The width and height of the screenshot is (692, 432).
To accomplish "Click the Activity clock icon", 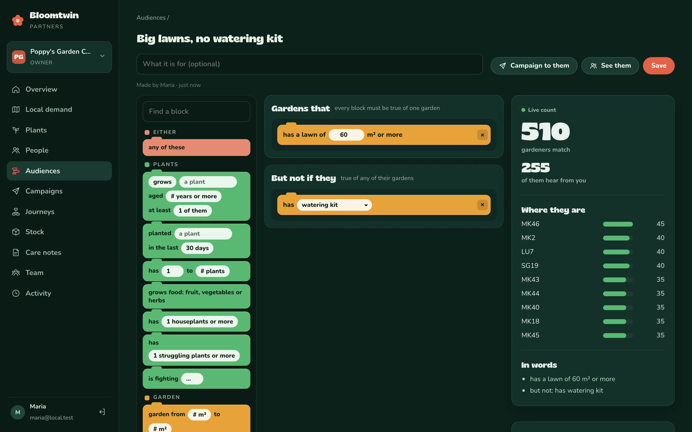I will (x=16, y=293).
